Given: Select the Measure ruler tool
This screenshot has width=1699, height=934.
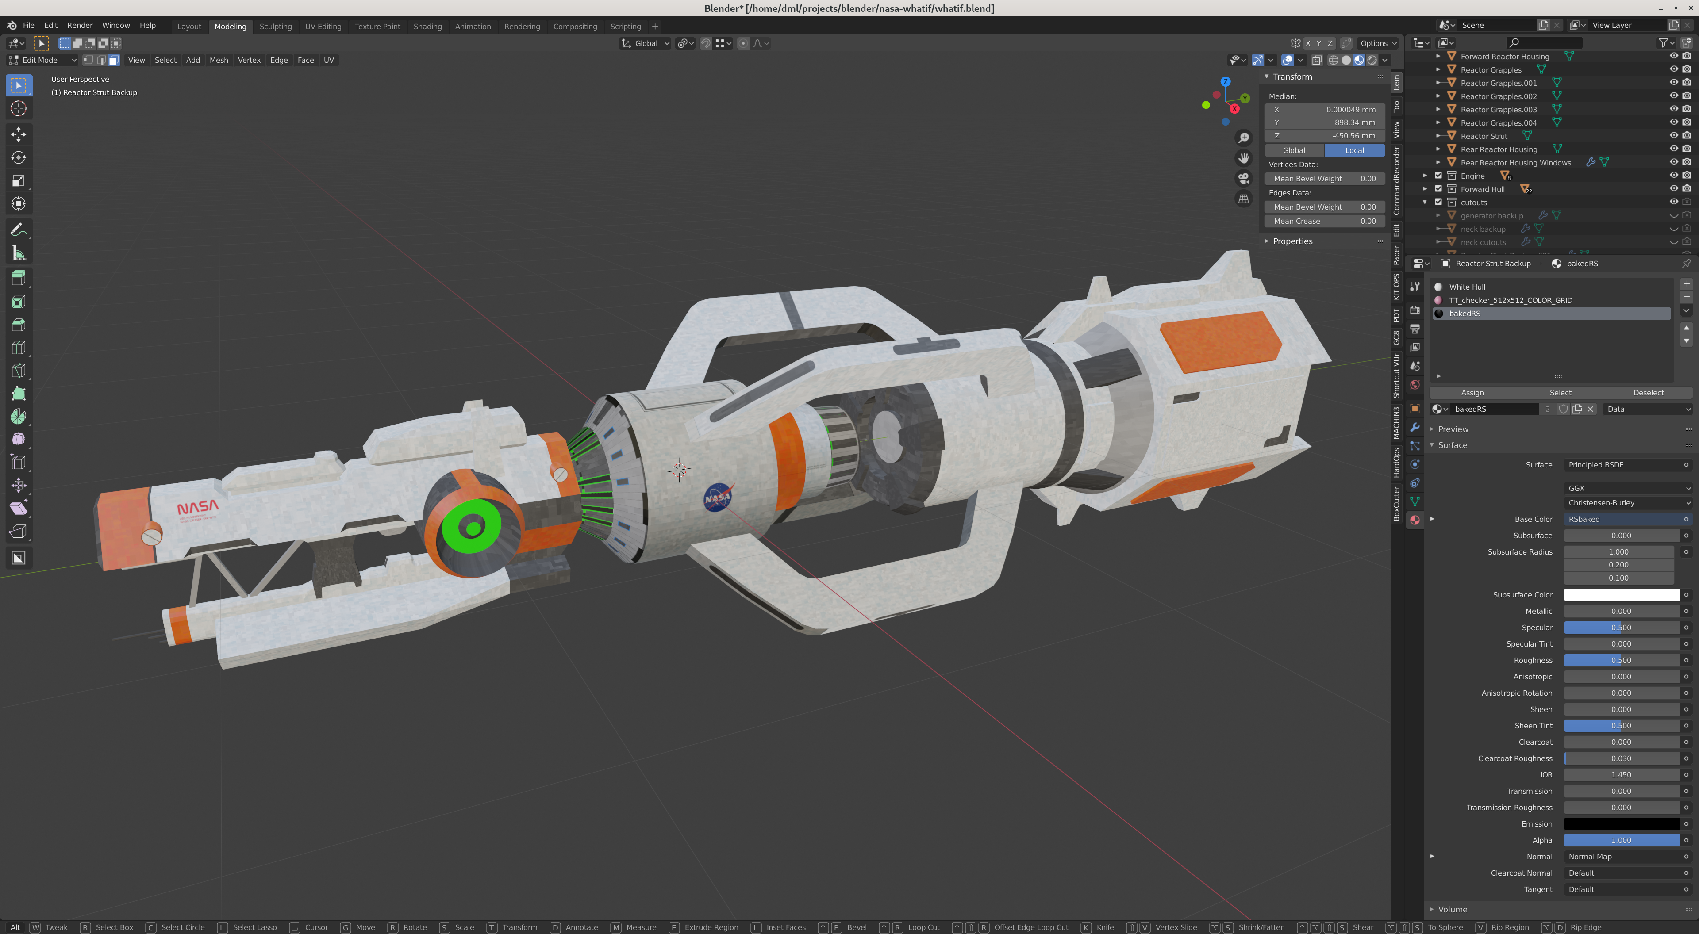Looking at the screenshot, I should [19, 253].
